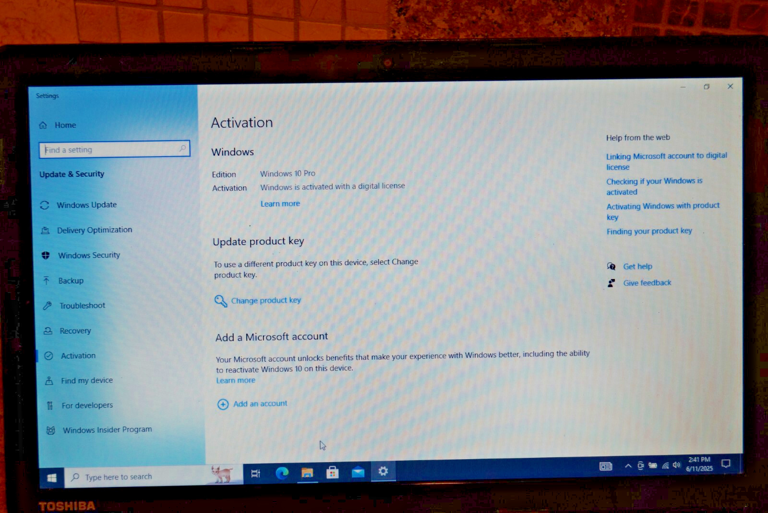Open the clock showing 2:41 PM
768x513 pixels.
[699, 464]
